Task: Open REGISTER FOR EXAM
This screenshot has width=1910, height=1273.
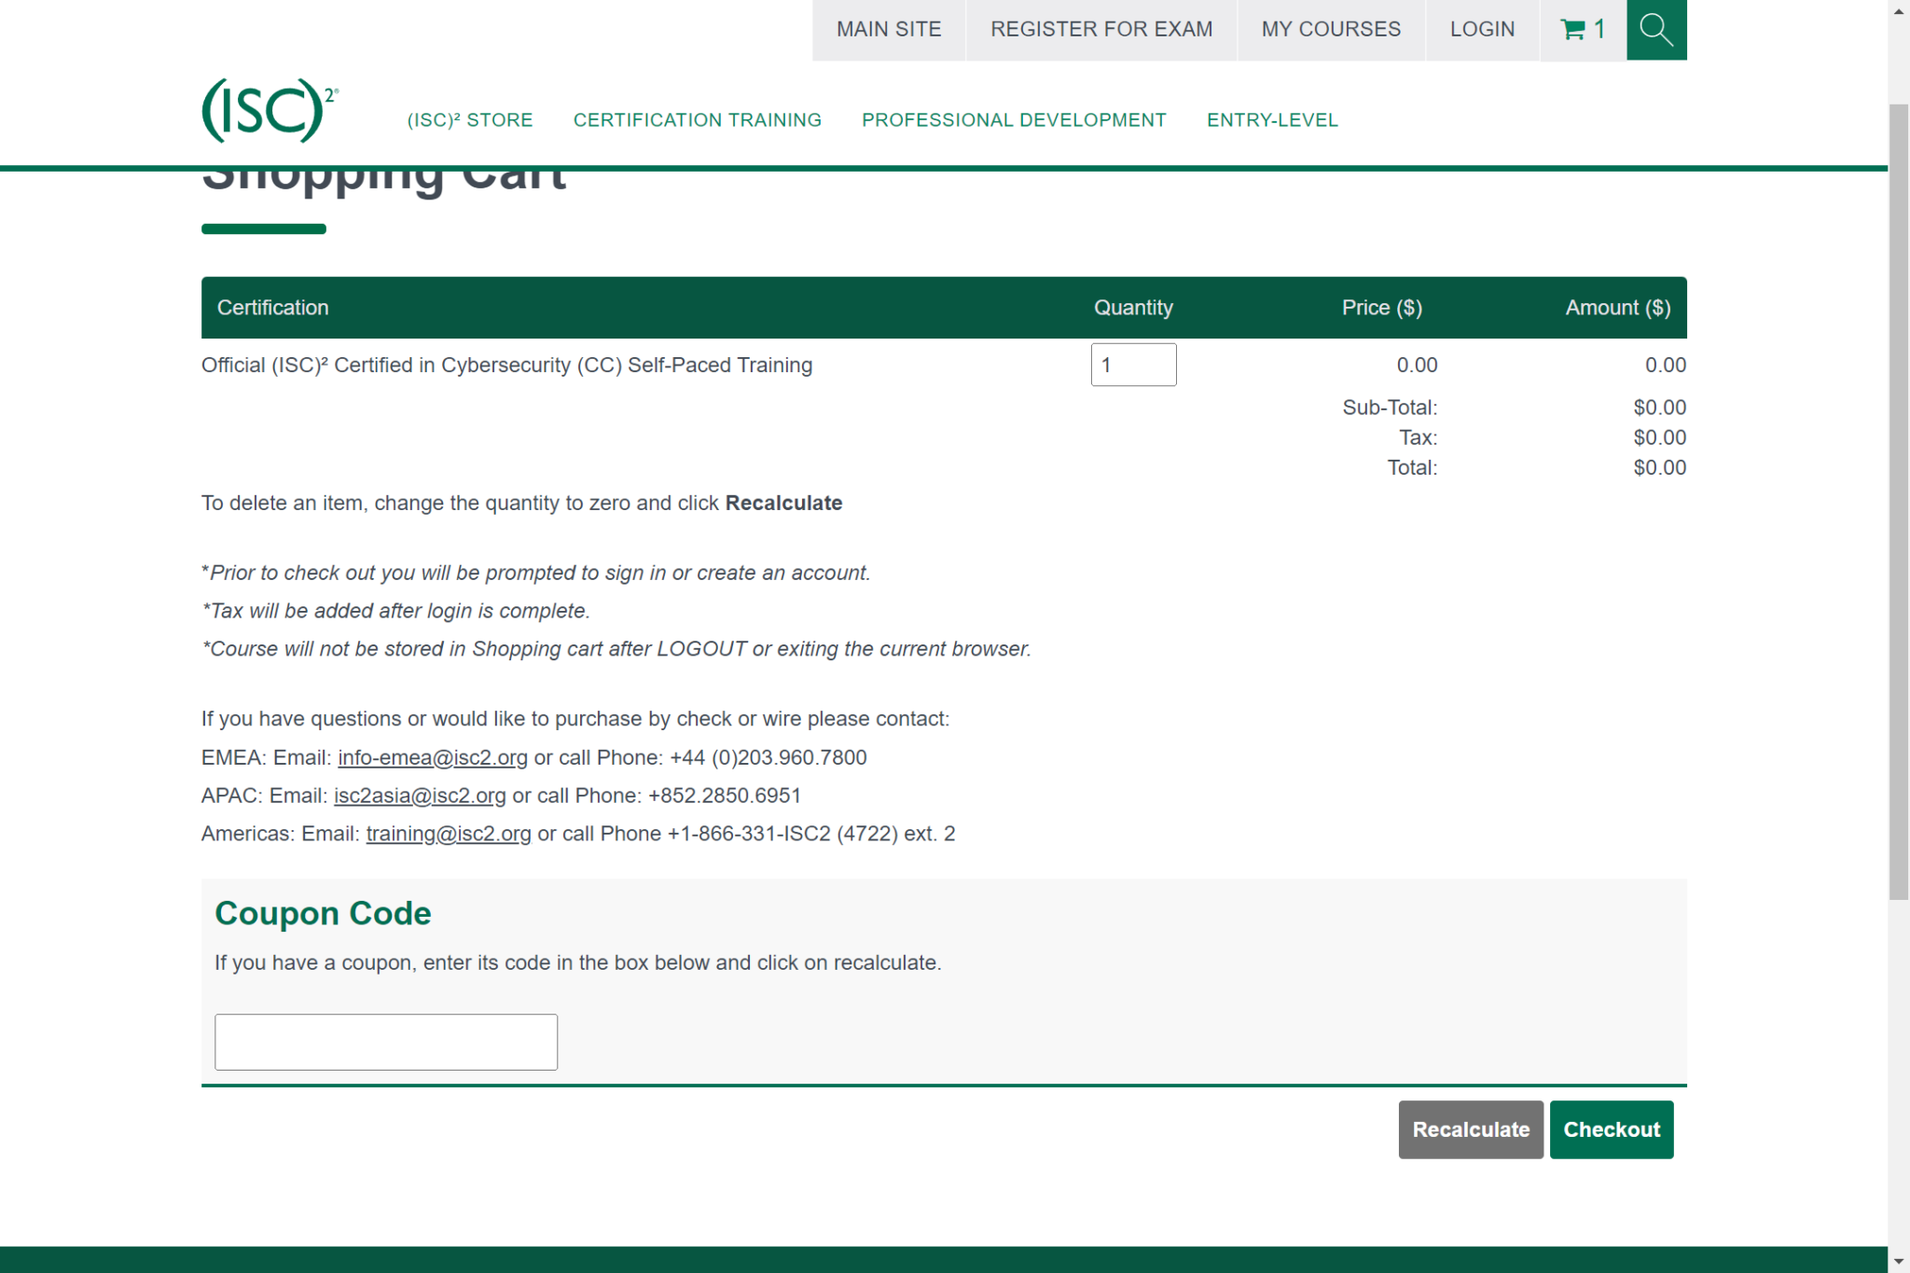Action: tap(1101, 29)
